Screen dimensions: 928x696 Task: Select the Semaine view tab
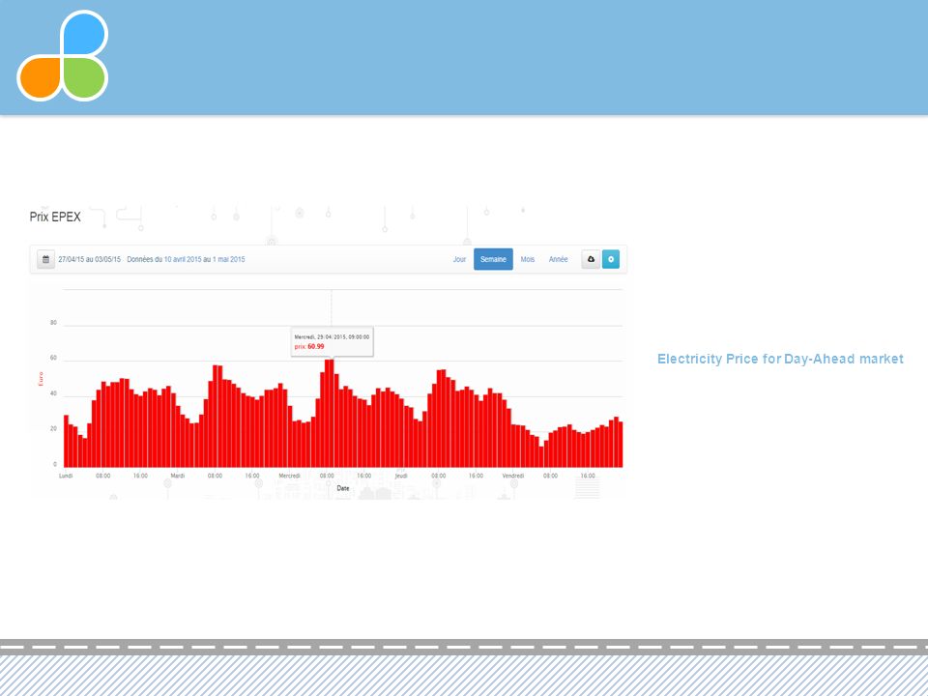[x=493, y=259]
